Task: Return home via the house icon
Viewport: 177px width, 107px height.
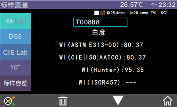Action: click(x=168, y=101)
